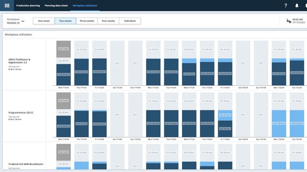Click Programmierer's light blue bar on Mon 7/22/24
The height and width of the screenshot is (172, 307).
coord(279,124)
